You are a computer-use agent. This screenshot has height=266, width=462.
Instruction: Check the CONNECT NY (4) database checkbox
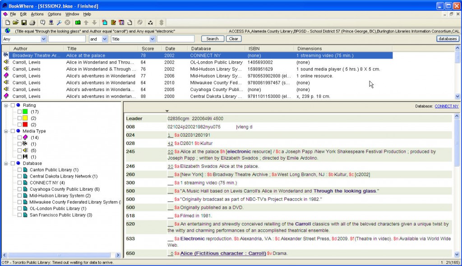[19, 183]
